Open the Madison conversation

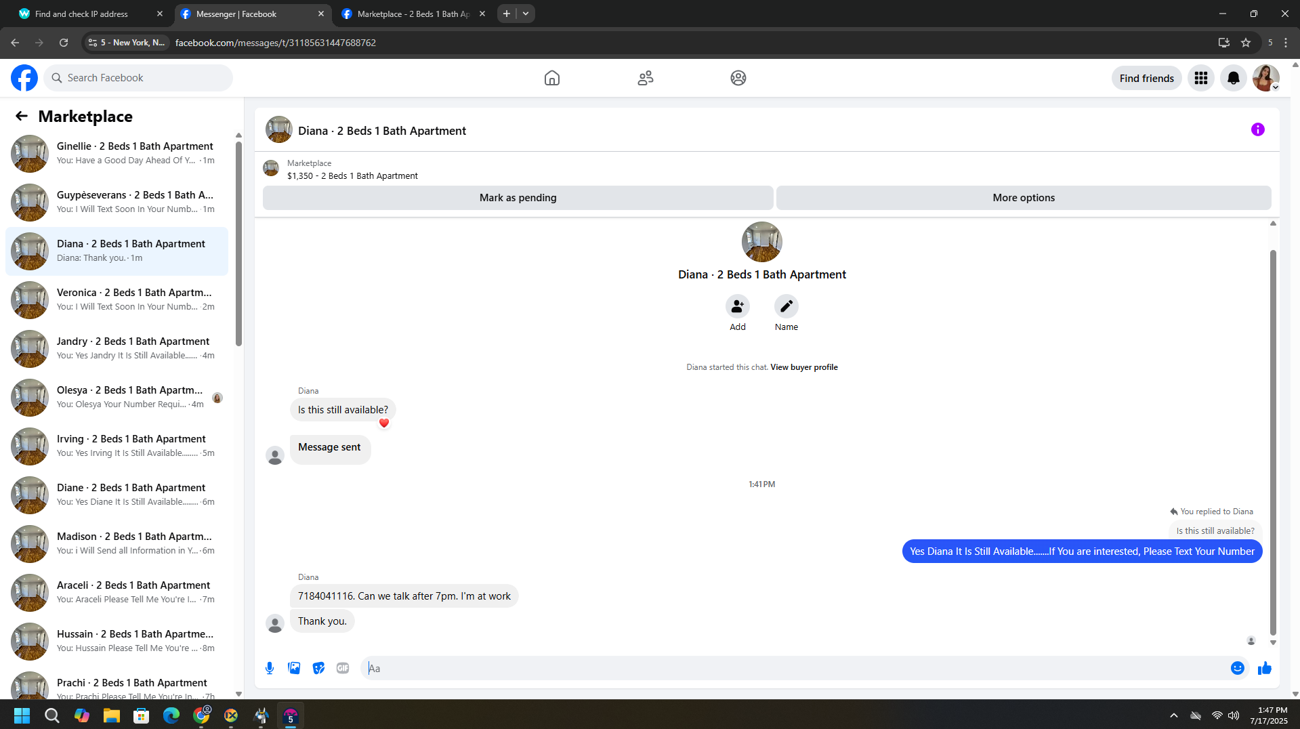[117, 544]
